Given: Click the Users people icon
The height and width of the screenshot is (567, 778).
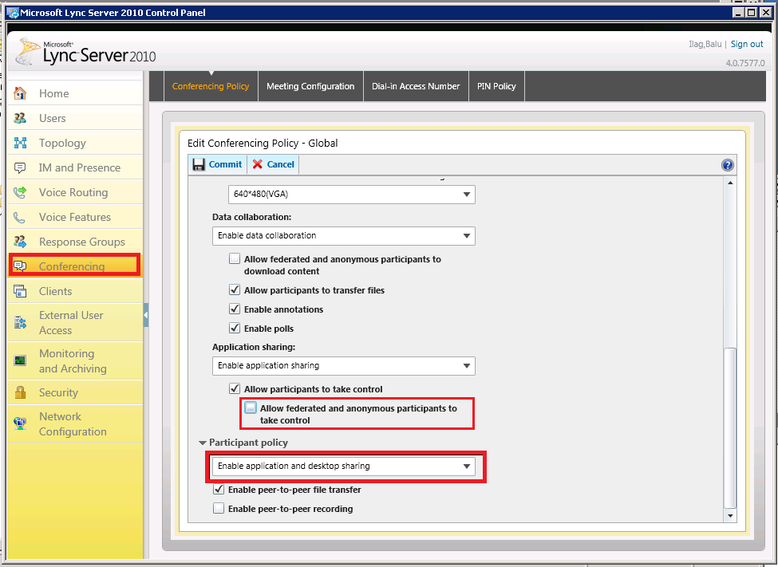Looking at the screenshot, I should click(20, 118).
